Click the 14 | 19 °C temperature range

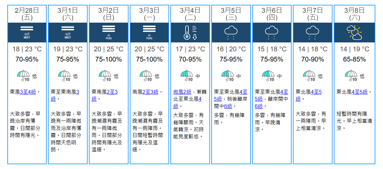click(354, 49)
